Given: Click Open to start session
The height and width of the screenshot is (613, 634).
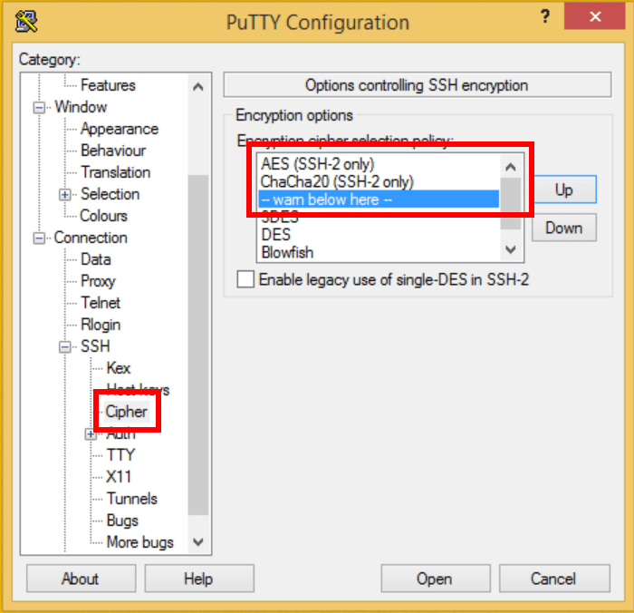Looking at the screenshot, I should 435,579.
